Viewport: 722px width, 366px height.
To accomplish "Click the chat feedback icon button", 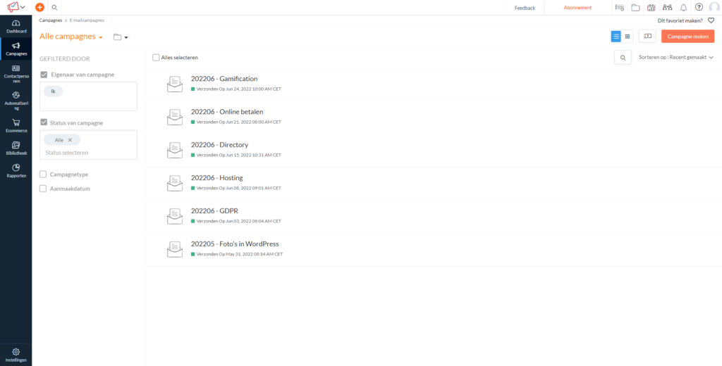I will coord(647,37).
